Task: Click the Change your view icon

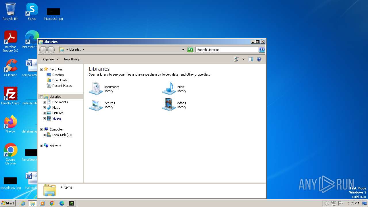Action: (236, 59)
